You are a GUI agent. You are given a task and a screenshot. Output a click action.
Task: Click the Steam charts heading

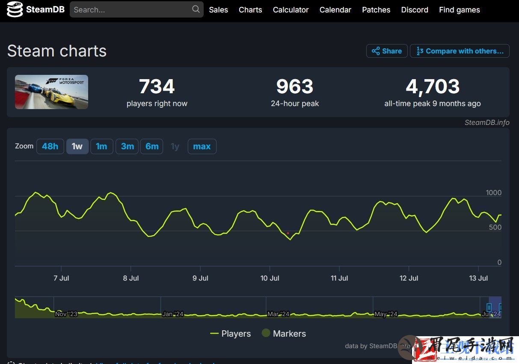click(x=57, y=51)
